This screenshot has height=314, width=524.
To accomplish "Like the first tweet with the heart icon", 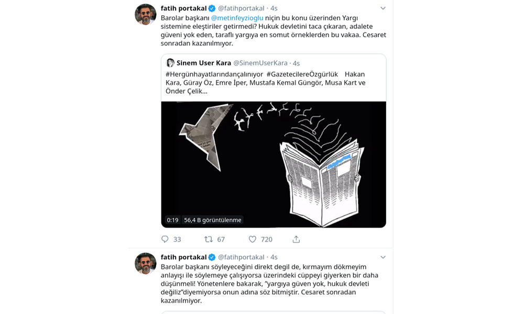I will click(253, 239).
